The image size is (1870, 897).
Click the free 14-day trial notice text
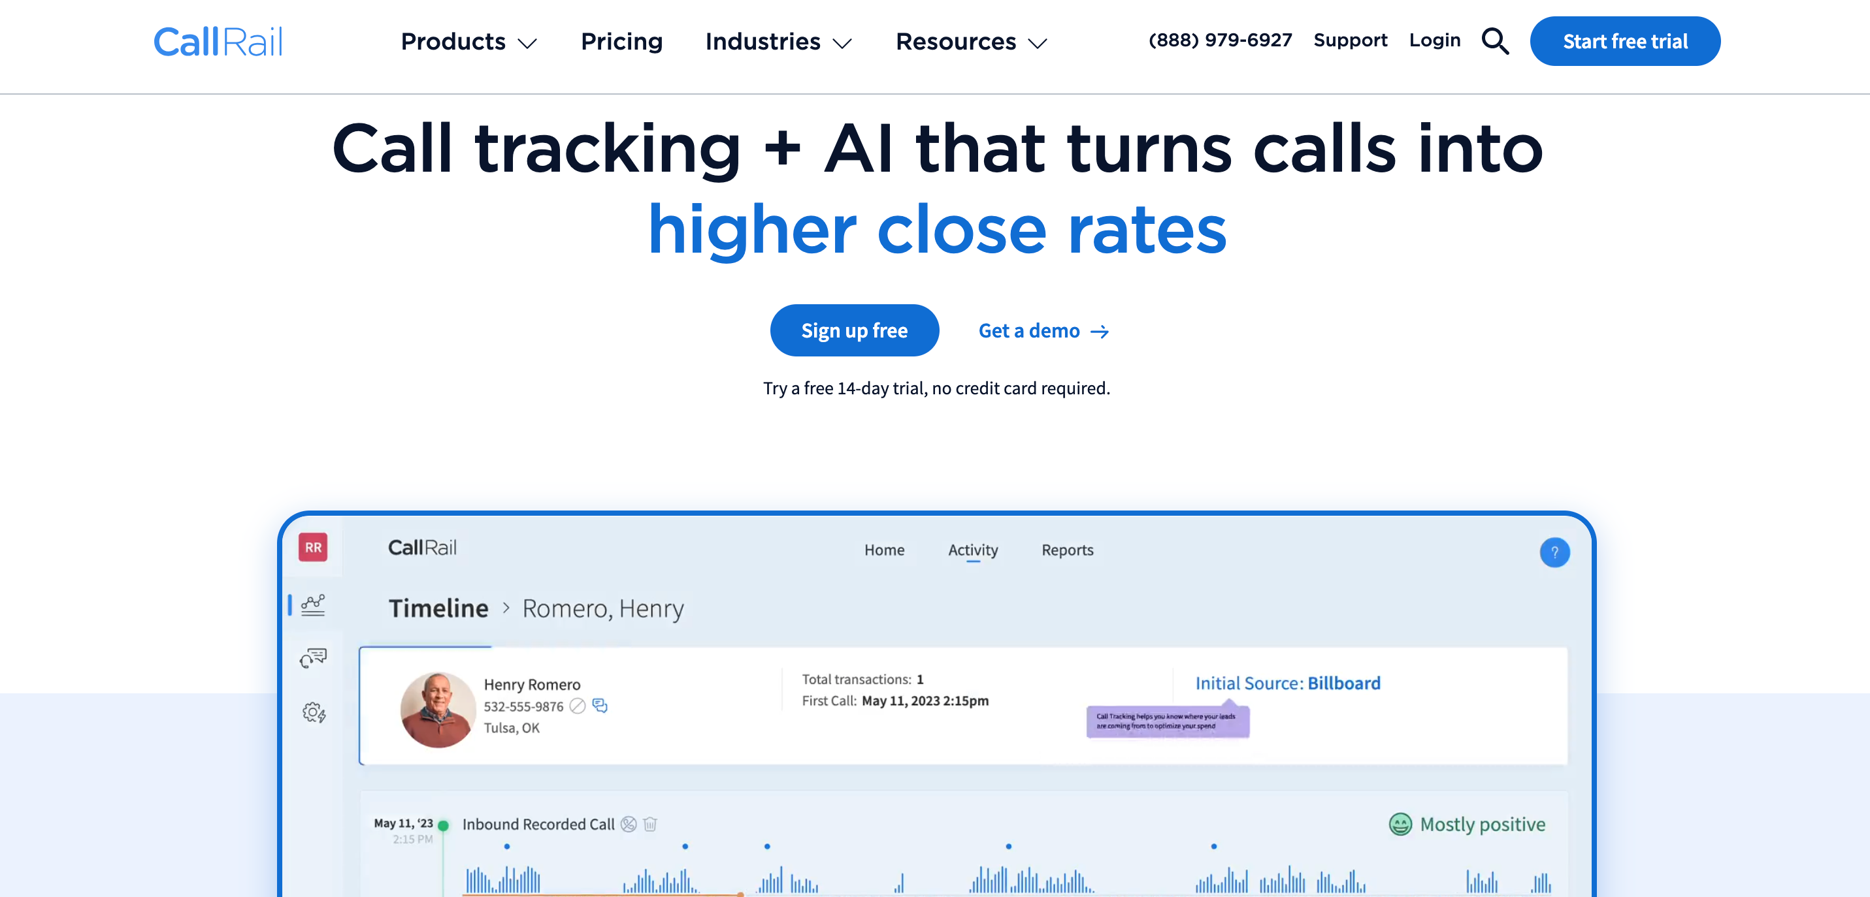point(936,388)
